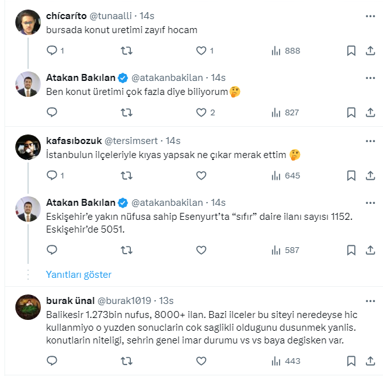Reply to chícaríto's tweet about Bursa
Image resolution: width=383 pixels, height=376 pixels.
click(x=52, y=50)
